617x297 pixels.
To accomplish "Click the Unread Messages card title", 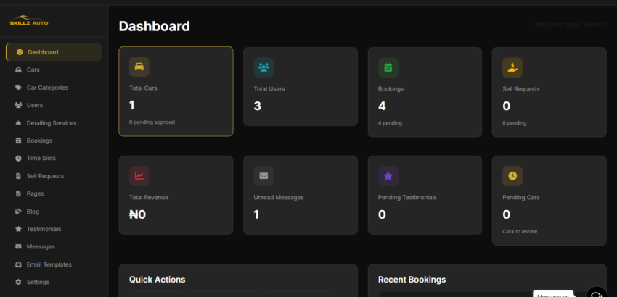I will 279,197.
